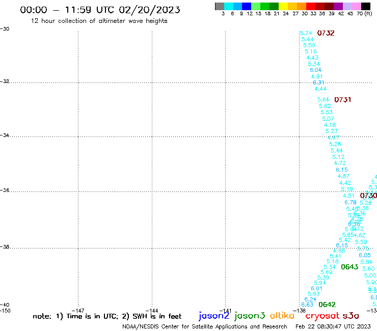
Task: Click the 5.60 wave height value
Action: point(368,269)
